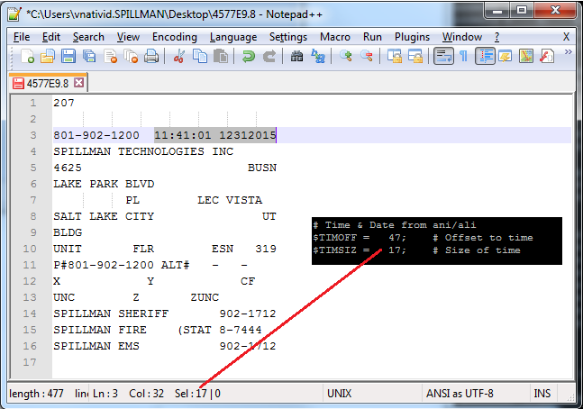583x409 pixels.
Task: Click the Zoom In magnifier icon
Action: (x=346, y=57)
